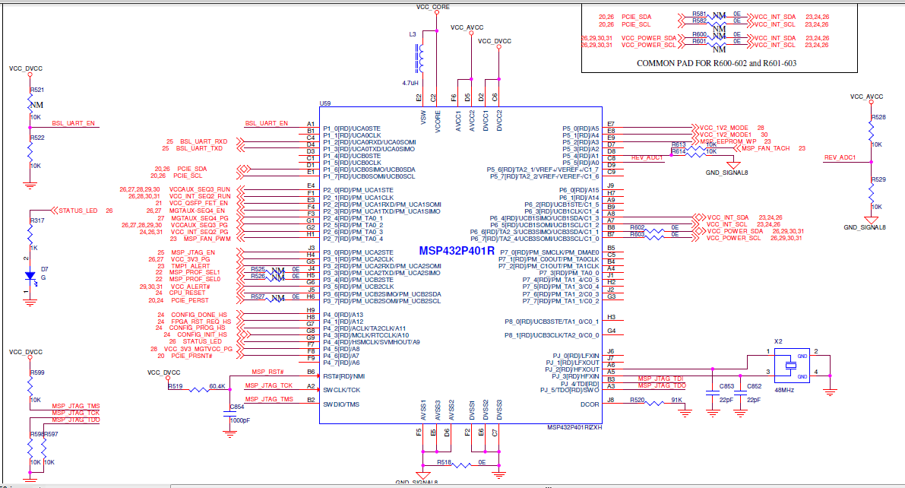This screenshot has height=488, width=905.
Task: Click the MSP_EEPROM_WP net label
Action: click(728, 141)
